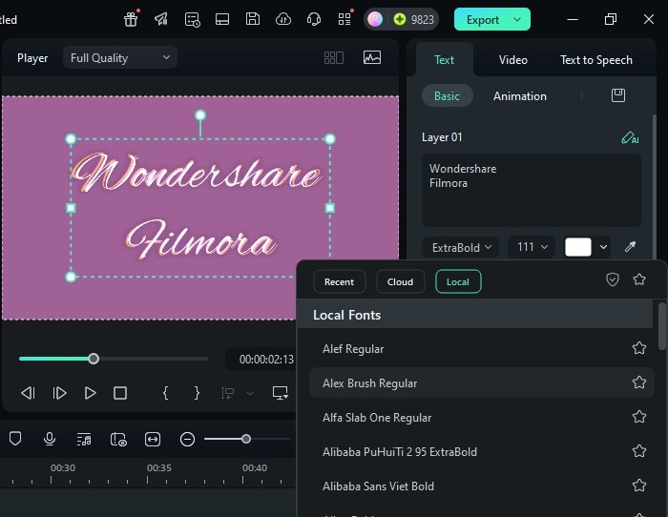Select Alfa Slab One Regular font
Screen dimensions: 668x517
coord(481,417)
